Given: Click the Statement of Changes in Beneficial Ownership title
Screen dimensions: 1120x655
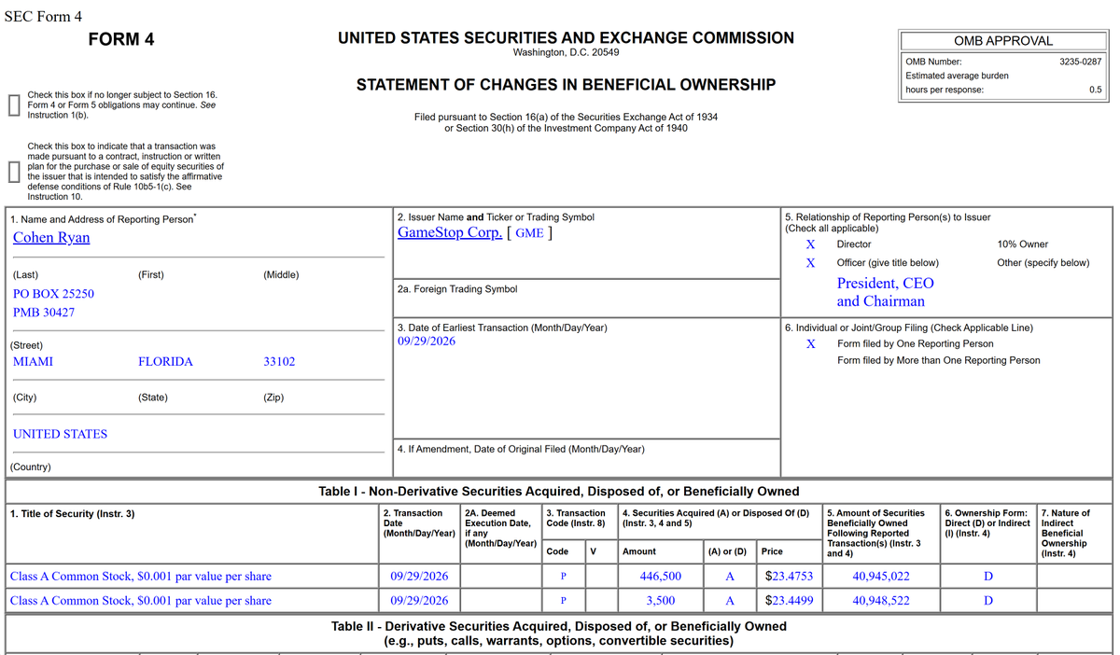Looking at the screenshot, I should coord(566,85).
